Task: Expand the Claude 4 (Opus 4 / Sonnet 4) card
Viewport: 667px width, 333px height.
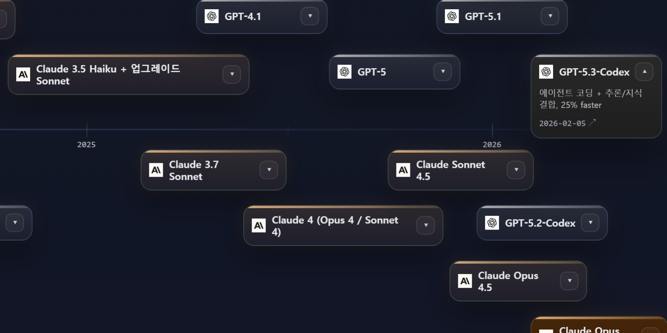Action: [x=425, y=225]
